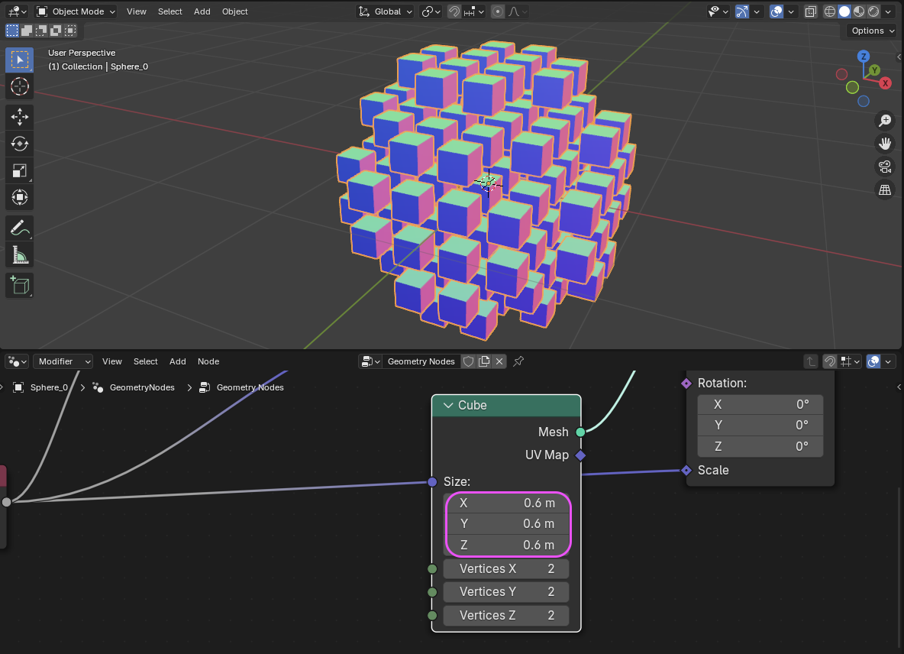Collapse the Cube node with its chevron
The height and width of the screenshot is (654, 904).
pos(447,406)
